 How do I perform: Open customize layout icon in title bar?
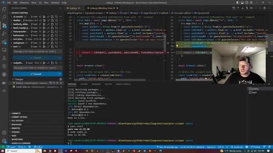[x=251, y=3]
